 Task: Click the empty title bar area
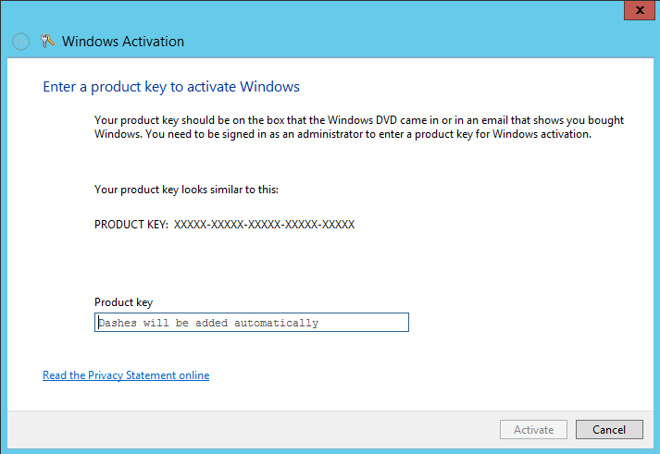pyautogui.click(x=370, y=28)
